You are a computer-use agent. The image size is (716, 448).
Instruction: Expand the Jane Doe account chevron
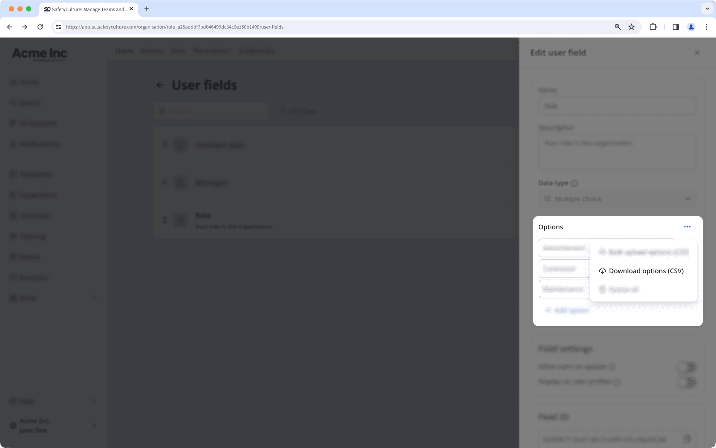[x=94, y=425]
